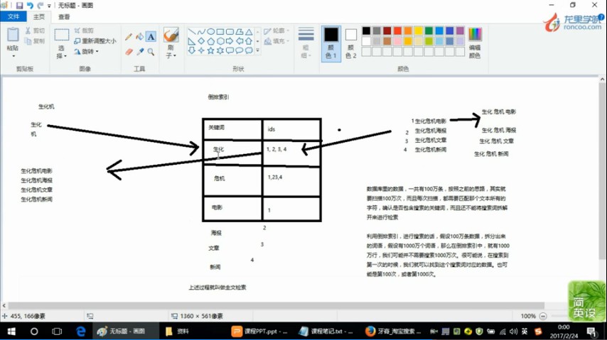
Task: Click the Redo arrow in the title bar
Action: tap(41, 6)
